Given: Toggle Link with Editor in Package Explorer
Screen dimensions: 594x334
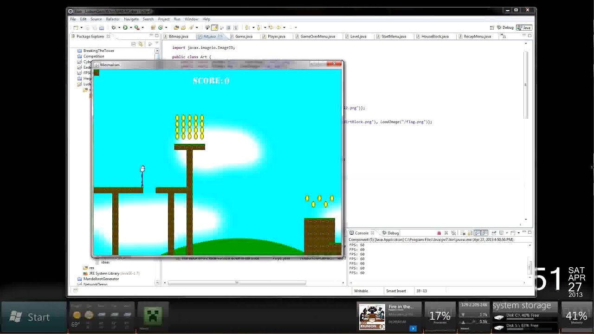Looking at the screenshot, I should (x=140, y=44).
